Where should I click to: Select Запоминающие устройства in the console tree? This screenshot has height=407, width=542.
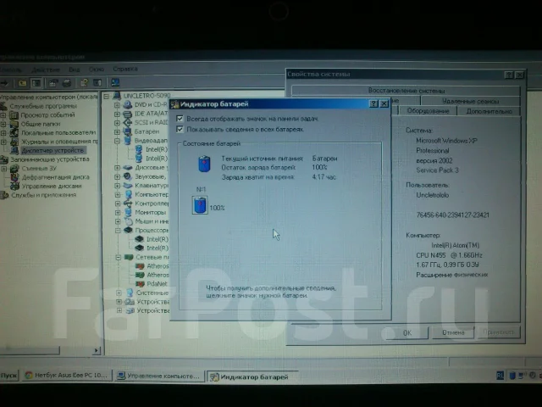point(50,159)
